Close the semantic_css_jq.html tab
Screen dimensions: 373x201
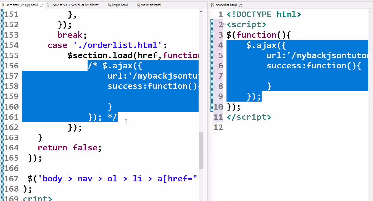pos(41,5)
